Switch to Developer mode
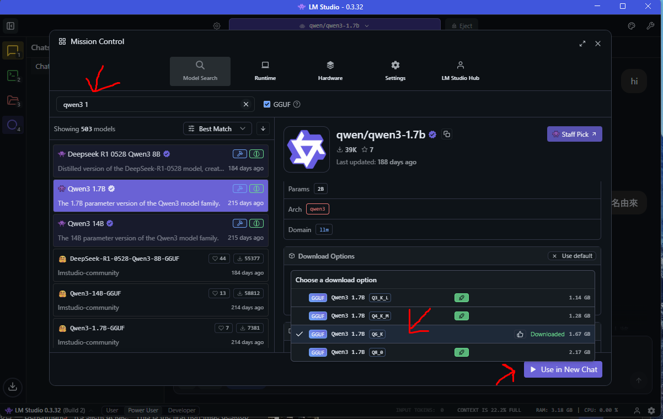This screenshot has height=419, width=663. 181,410
